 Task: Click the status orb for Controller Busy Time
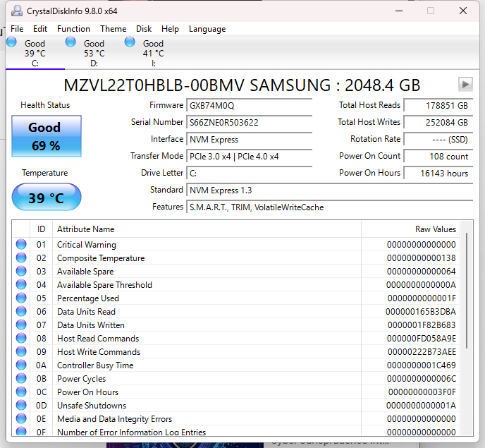pos(21,365)
